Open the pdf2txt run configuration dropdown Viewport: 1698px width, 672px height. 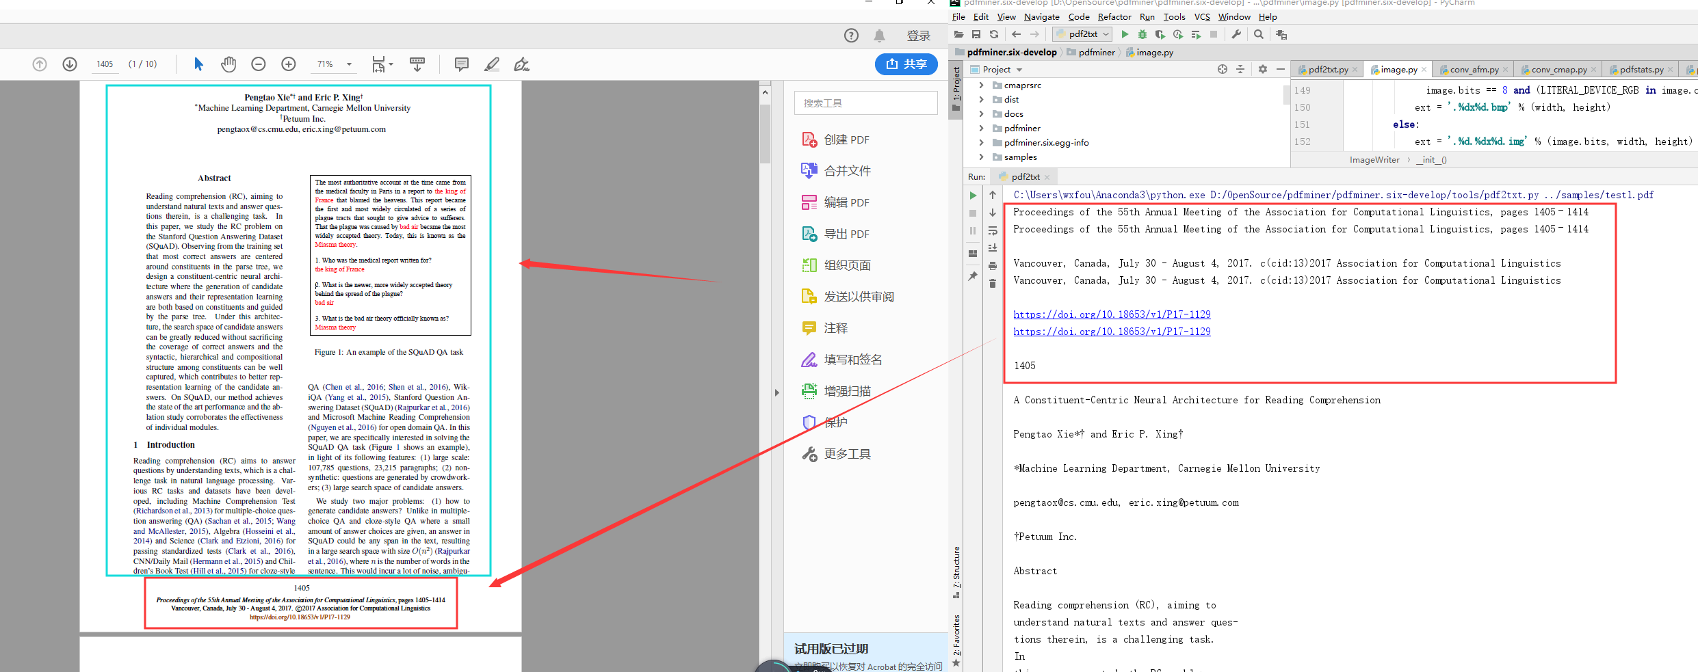pyautogui.click(x=1107, y=33)
